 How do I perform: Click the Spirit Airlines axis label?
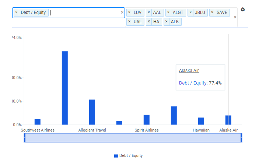click(x=147, y=130)
